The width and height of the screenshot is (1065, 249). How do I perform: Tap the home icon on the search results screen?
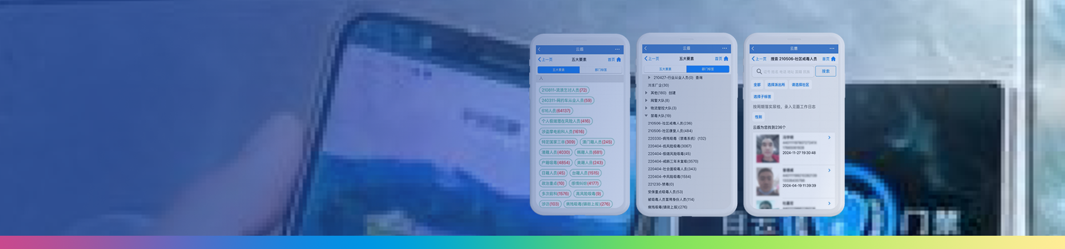pos(833,59)
